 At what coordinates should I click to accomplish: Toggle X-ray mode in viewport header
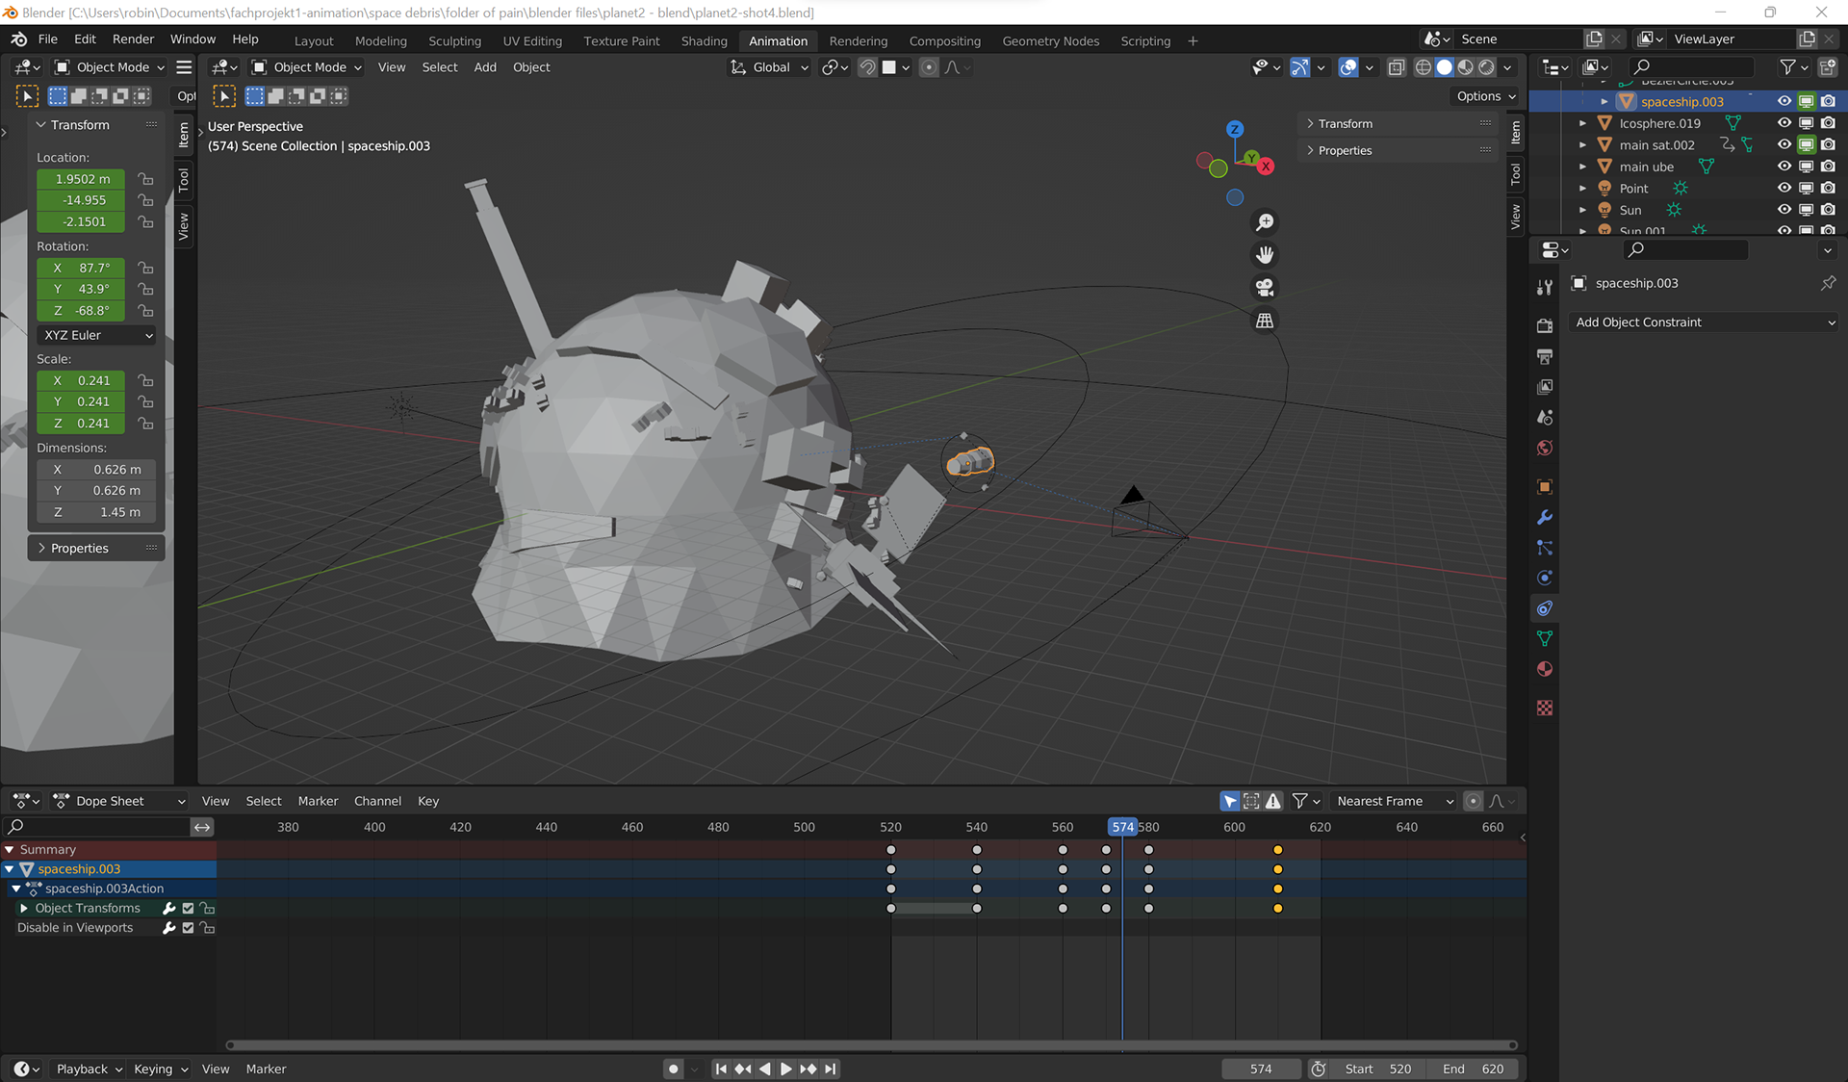(1396, 67)
